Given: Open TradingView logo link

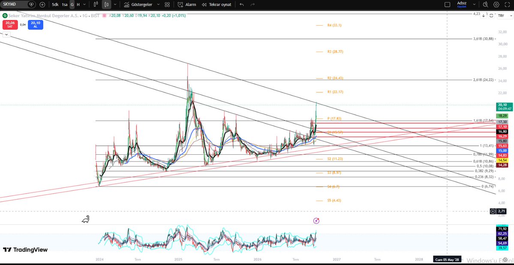Looking at the screenshot, I should (x=25, y=250).
